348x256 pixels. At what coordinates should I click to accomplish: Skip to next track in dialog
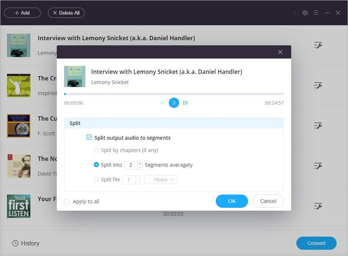pos(185,103)
